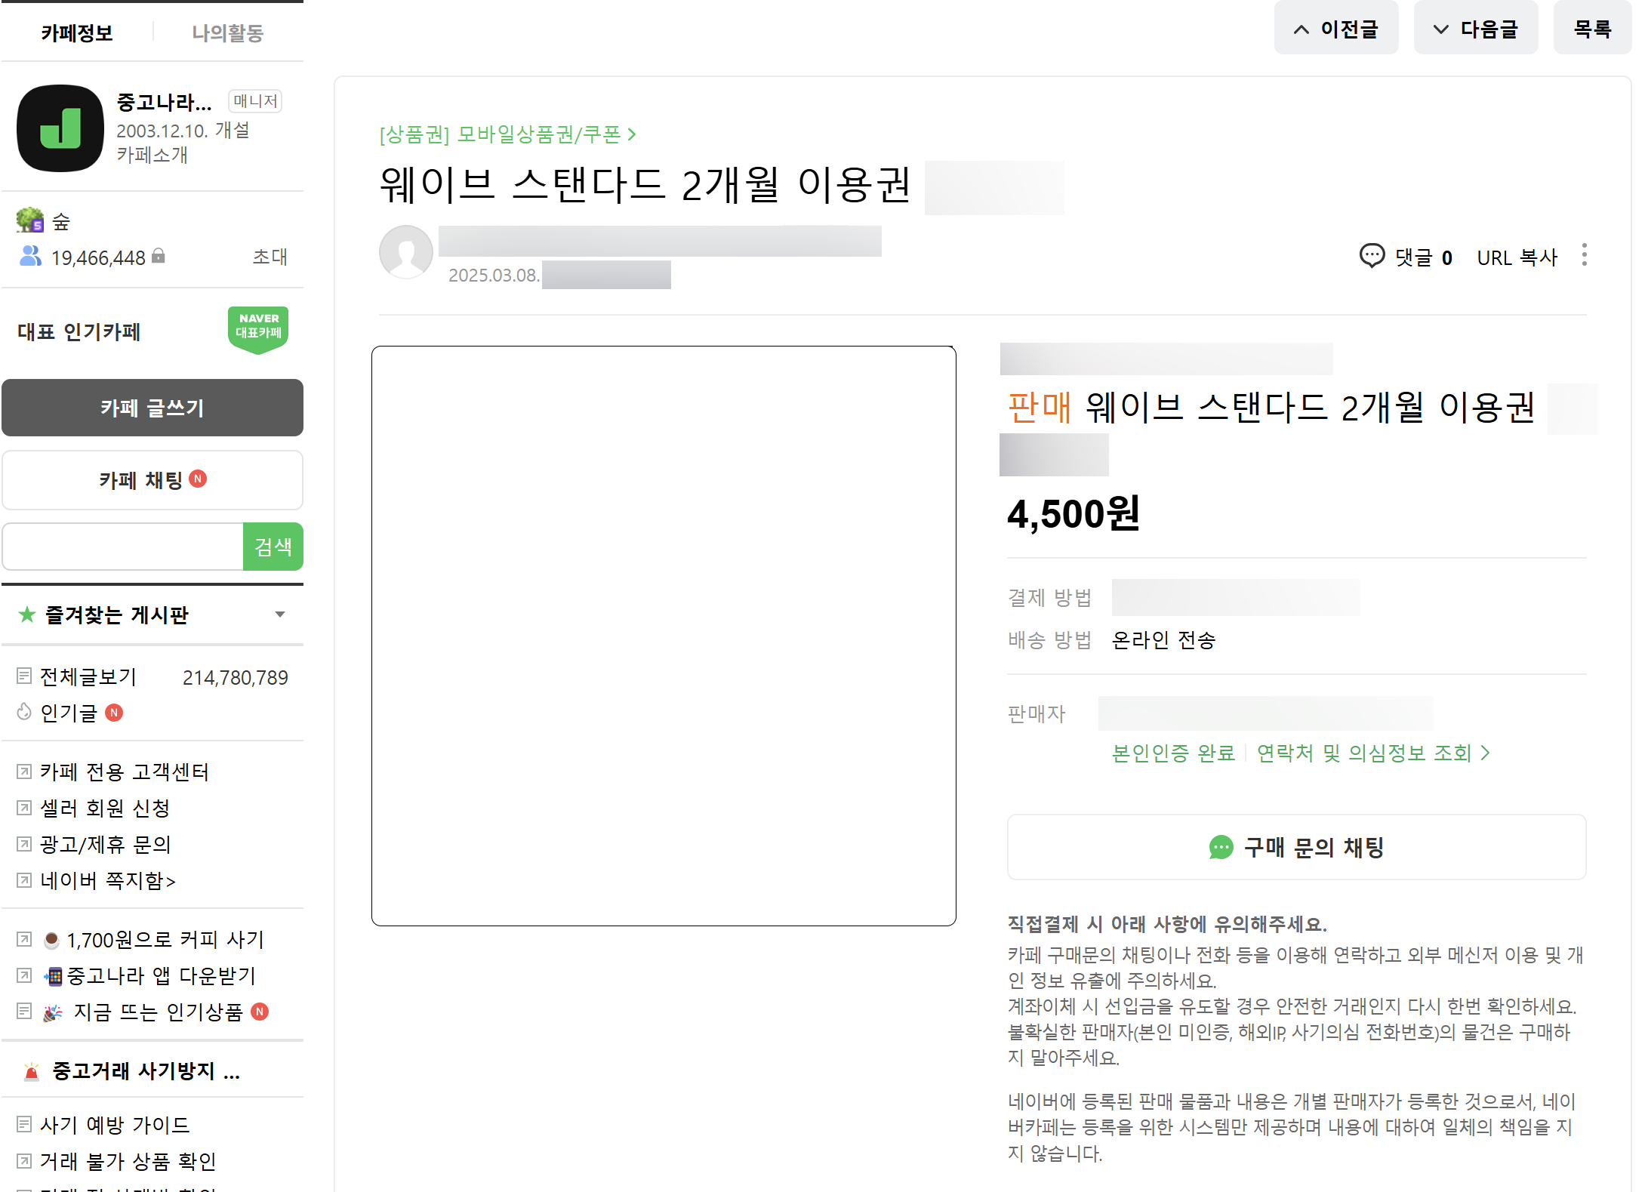Click the members icon next to 19,466,448
Viewport: 1648px width, 1192px height.
[29, 256]
